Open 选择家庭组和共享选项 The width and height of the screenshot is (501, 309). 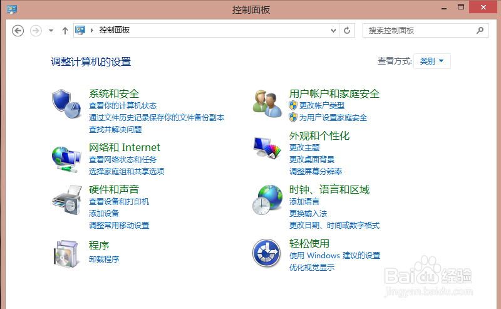tap(127, 171)
